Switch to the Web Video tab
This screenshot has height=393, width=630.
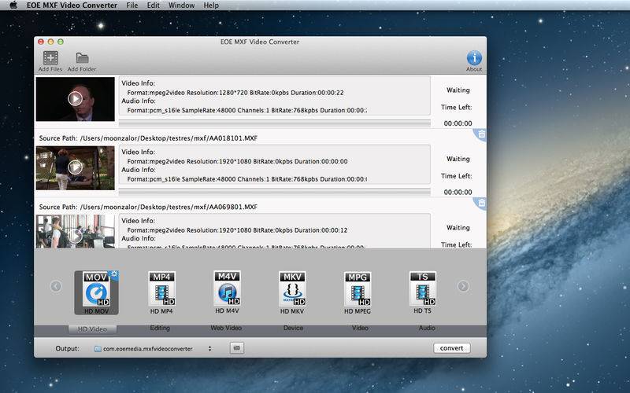coord(226,328)
